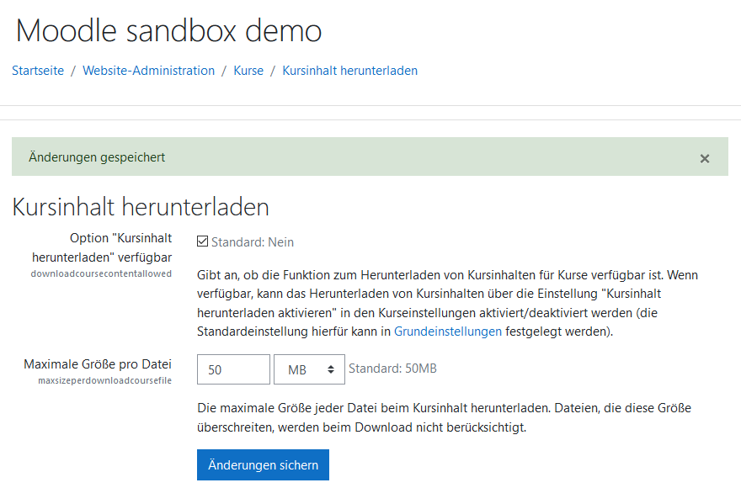
Task: Dismiss the "Änderungen gespeichert" notification with X
Action: click(705, 158)
